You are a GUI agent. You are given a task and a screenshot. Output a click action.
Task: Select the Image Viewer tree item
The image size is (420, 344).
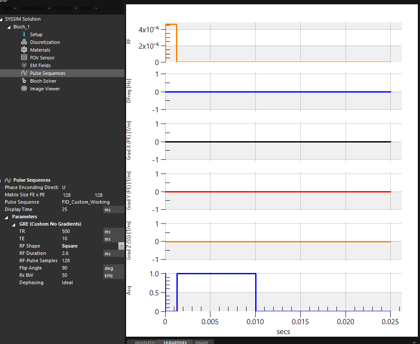click(45, 89)
